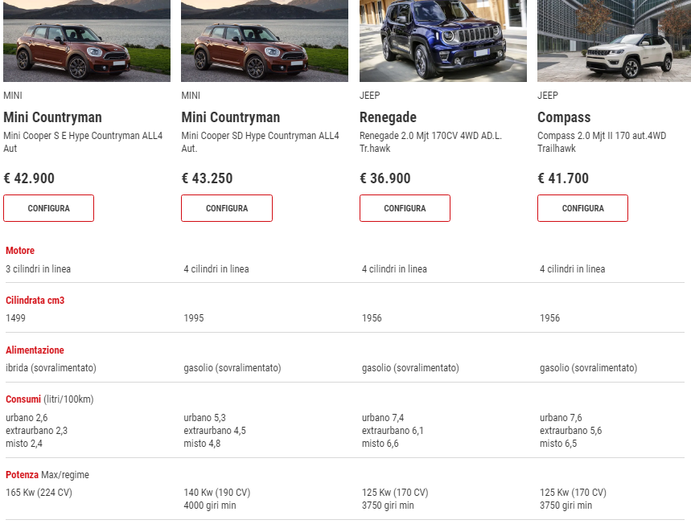
Task: Click the Consumi section heading
Action: coord(23,399)
